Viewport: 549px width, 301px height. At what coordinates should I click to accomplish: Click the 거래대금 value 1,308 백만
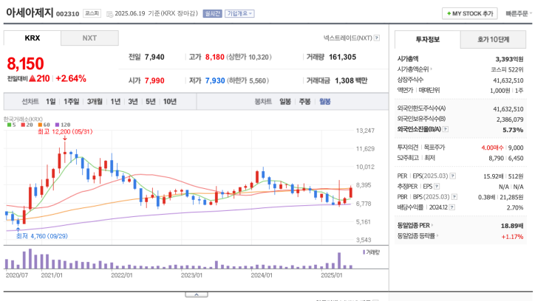click(x=351, y=80)
